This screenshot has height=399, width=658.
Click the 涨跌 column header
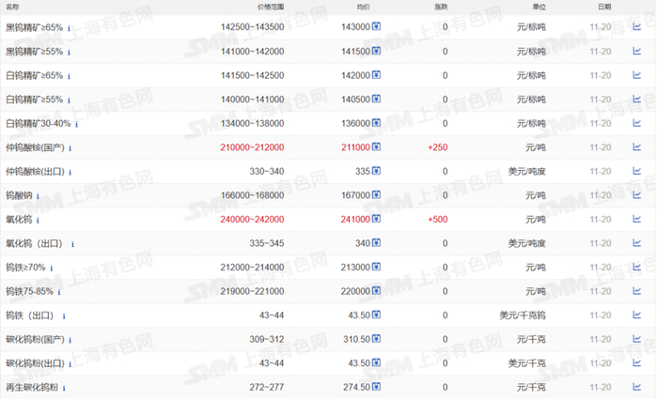pyautogui.click(x=441, y=7)
